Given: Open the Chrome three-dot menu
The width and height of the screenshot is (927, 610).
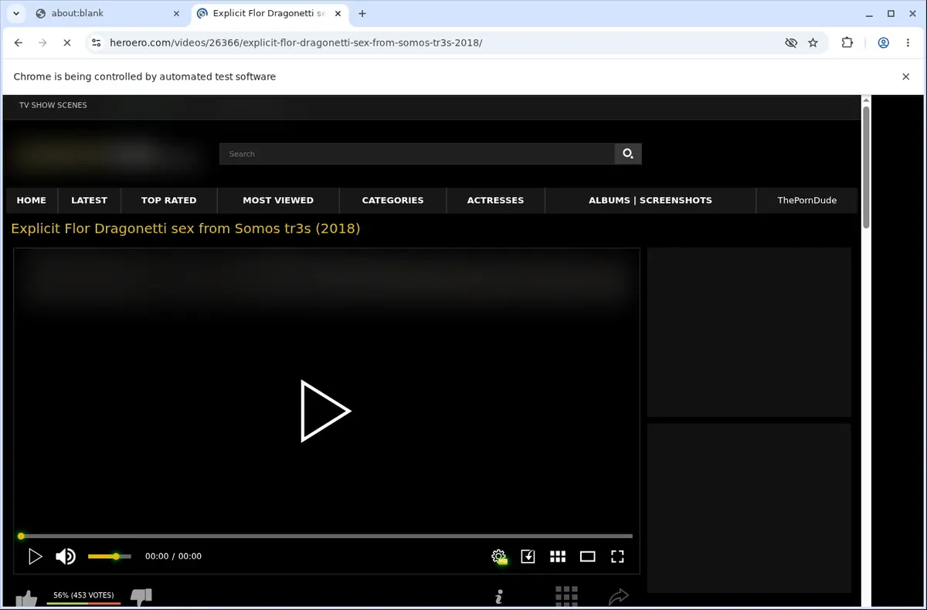Looking at the screenshot, I should pyautogui.click(x=908, y=43).
